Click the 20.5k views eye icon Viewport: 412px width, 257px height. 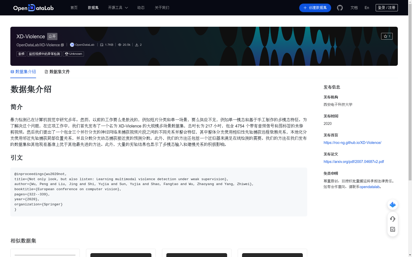(x=120, y=45)
